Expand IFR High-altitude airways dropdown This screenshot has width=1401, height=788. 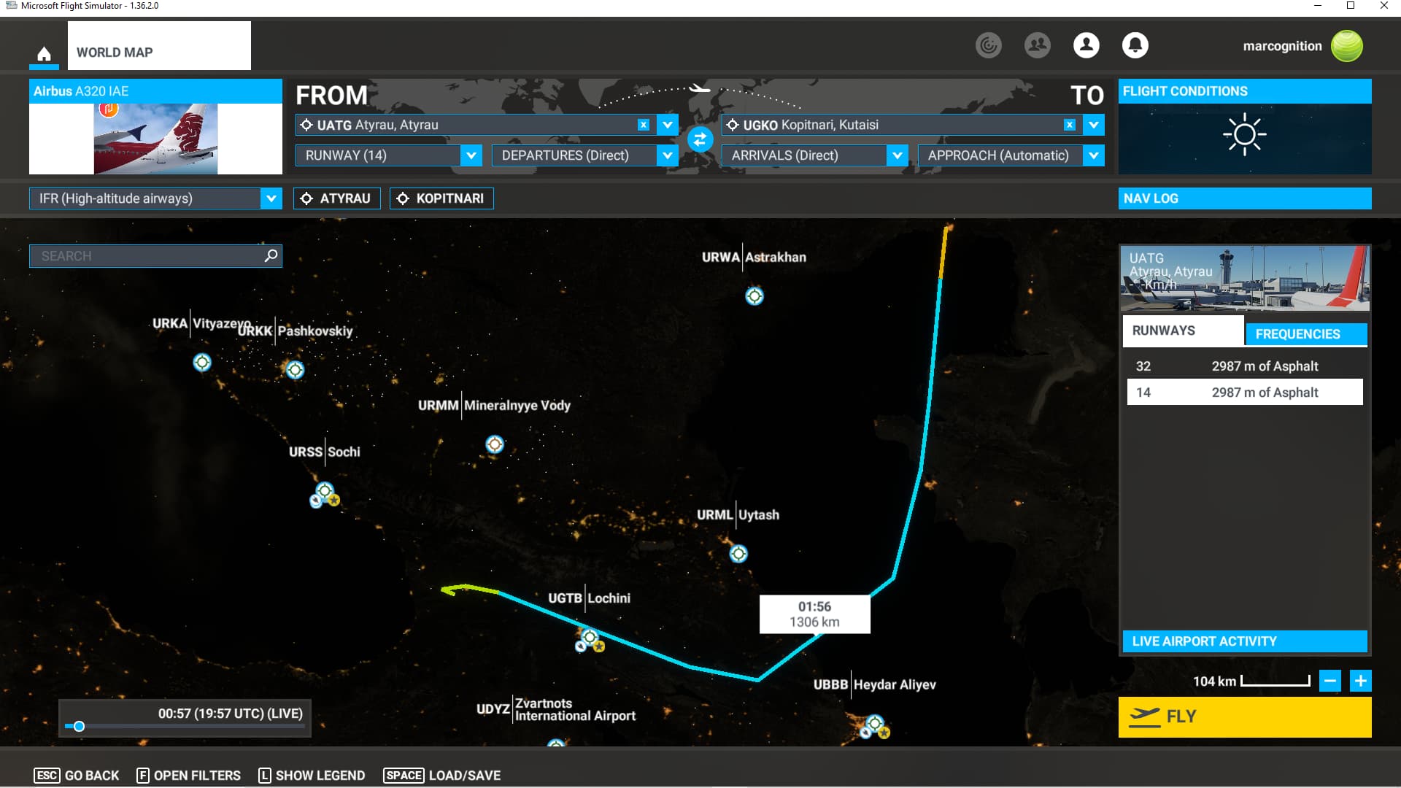click(271, 198)
